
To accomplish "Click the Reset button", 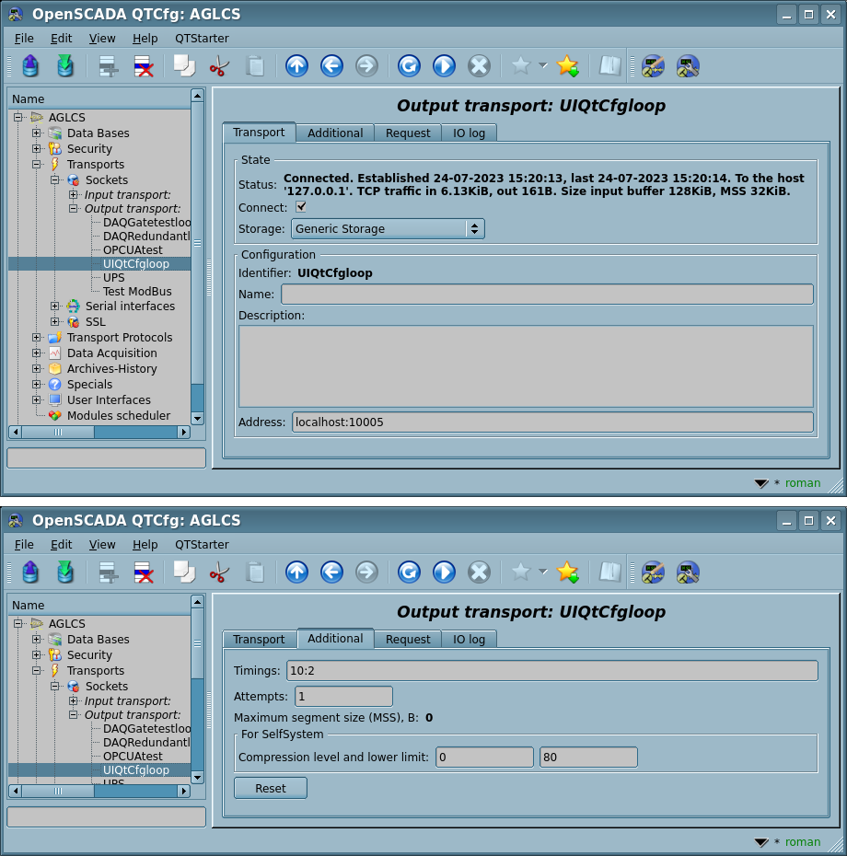I will click(x=270, y=788).
